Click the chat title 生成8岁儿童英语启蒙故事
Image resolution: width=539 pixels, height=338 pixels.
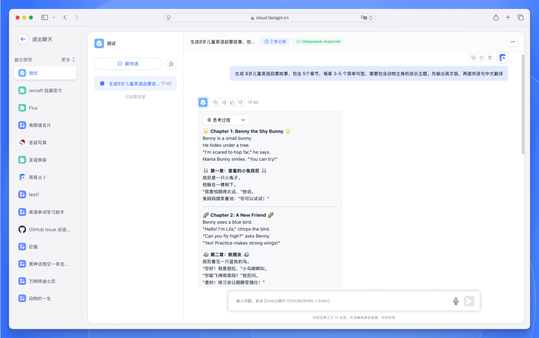[223, 42]
